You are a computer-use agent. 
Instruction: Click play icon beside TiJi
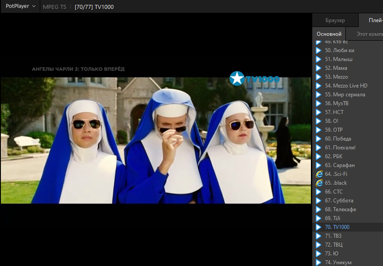(x=318, y=218)
